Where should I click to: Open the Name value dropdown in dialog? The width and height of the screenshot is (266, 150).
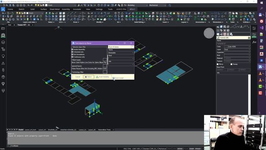[133, 53]
